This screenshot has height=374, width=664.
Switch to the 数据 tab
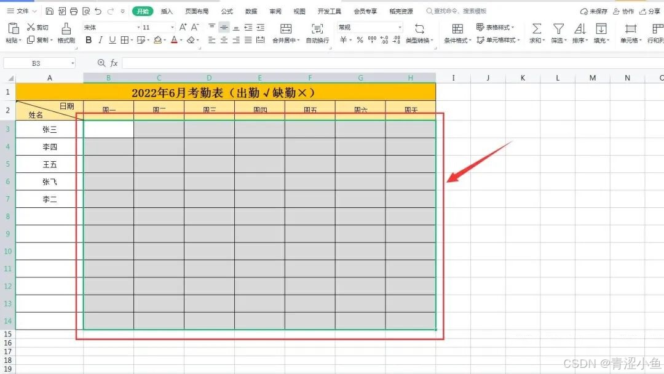click(251, 11)
